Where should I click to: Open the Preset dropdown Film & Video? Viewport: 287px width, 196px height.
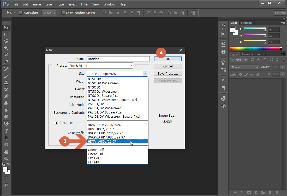coord(100,66)
